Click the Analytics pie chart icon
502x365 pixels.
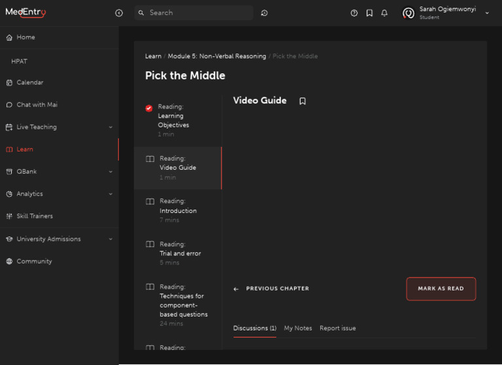point(9,194)
